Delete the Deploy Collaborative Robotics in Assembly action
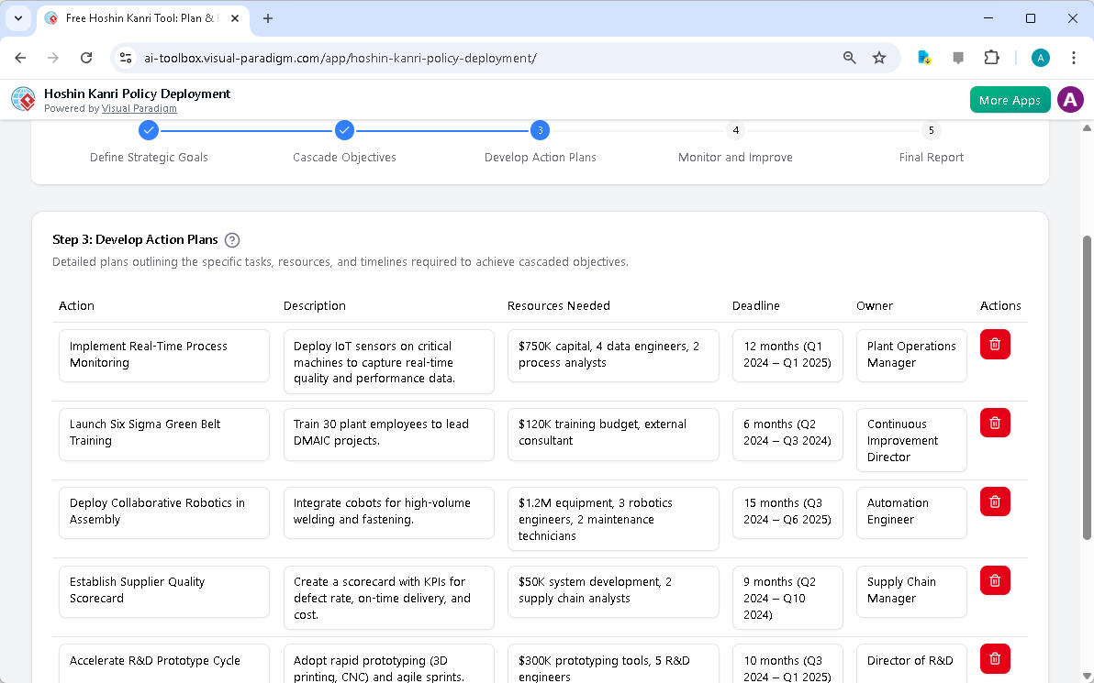Viewport: 1094px width, 683px height. (x=995, y=501)
